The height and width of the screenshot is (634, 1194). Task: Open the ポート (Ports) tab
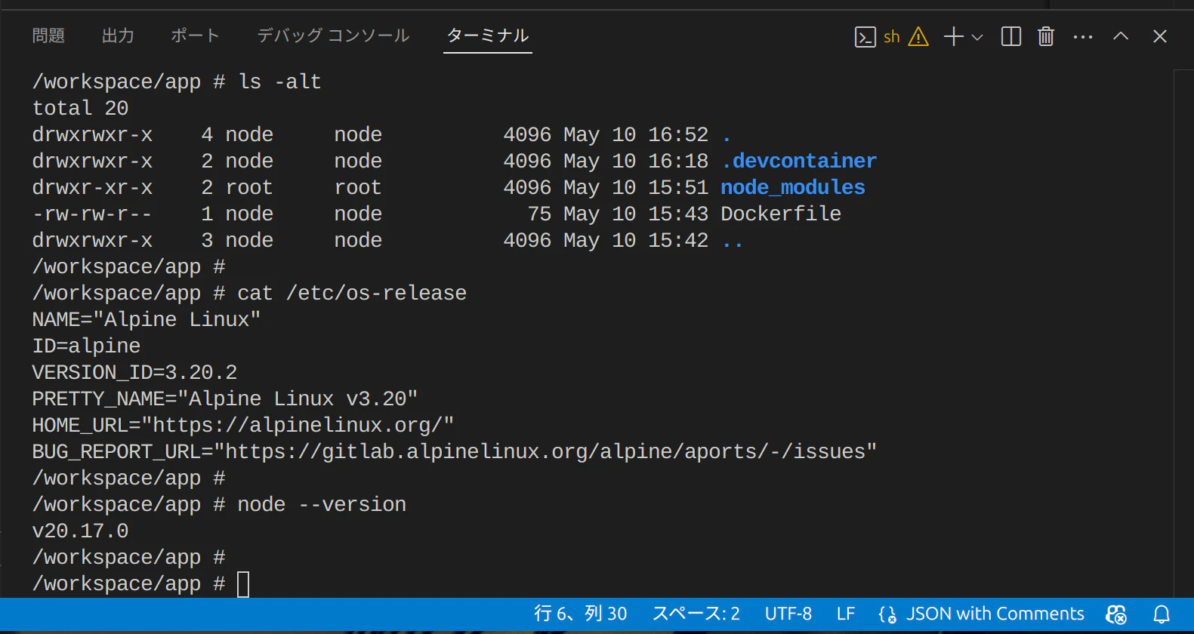pos(195,35)
